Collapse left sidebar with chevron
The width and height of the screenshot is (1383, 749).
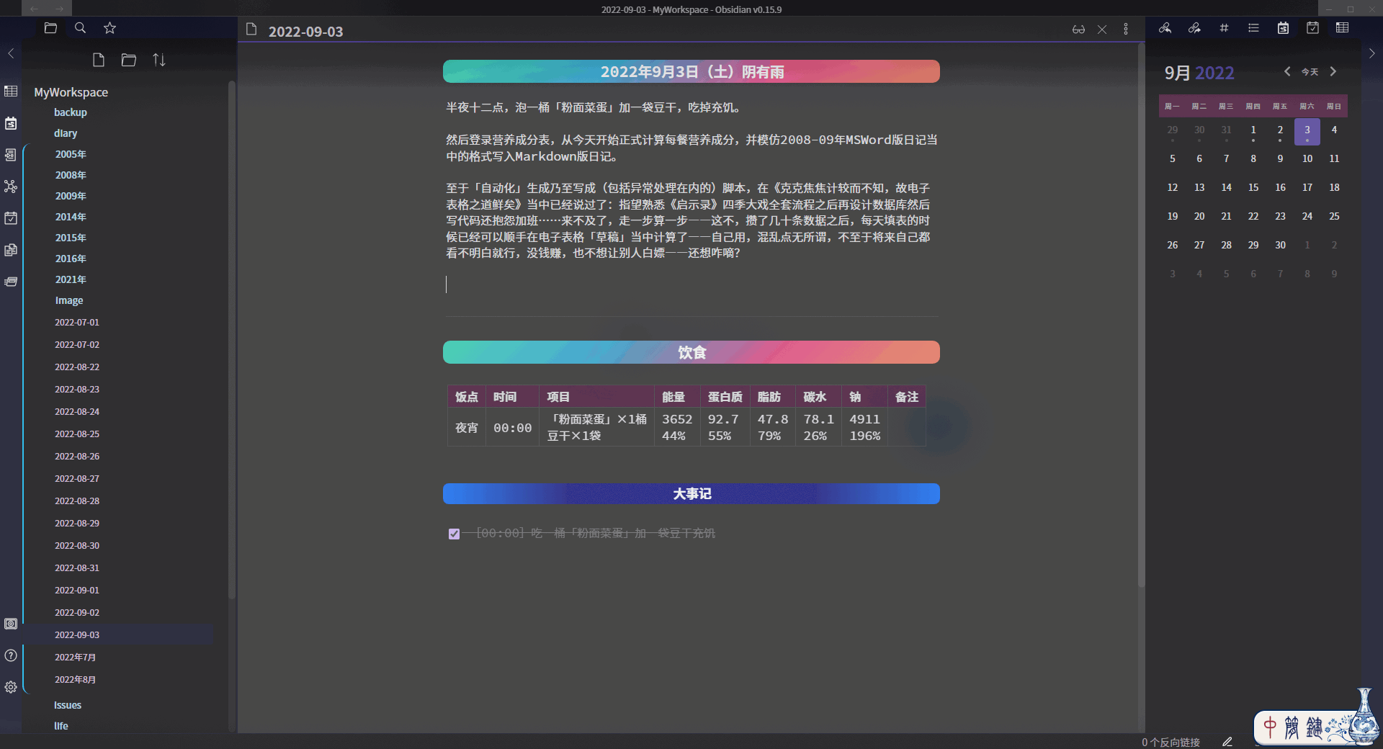pos(11,53)
